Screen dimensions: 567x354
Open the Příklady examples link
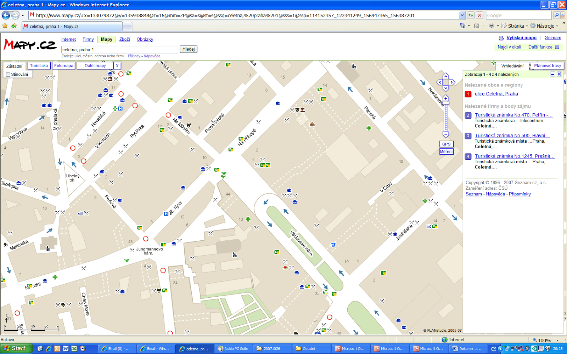[134, 56]
